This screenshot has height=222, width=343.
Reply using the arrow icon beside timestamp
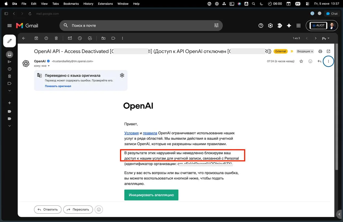click(319, 61)
